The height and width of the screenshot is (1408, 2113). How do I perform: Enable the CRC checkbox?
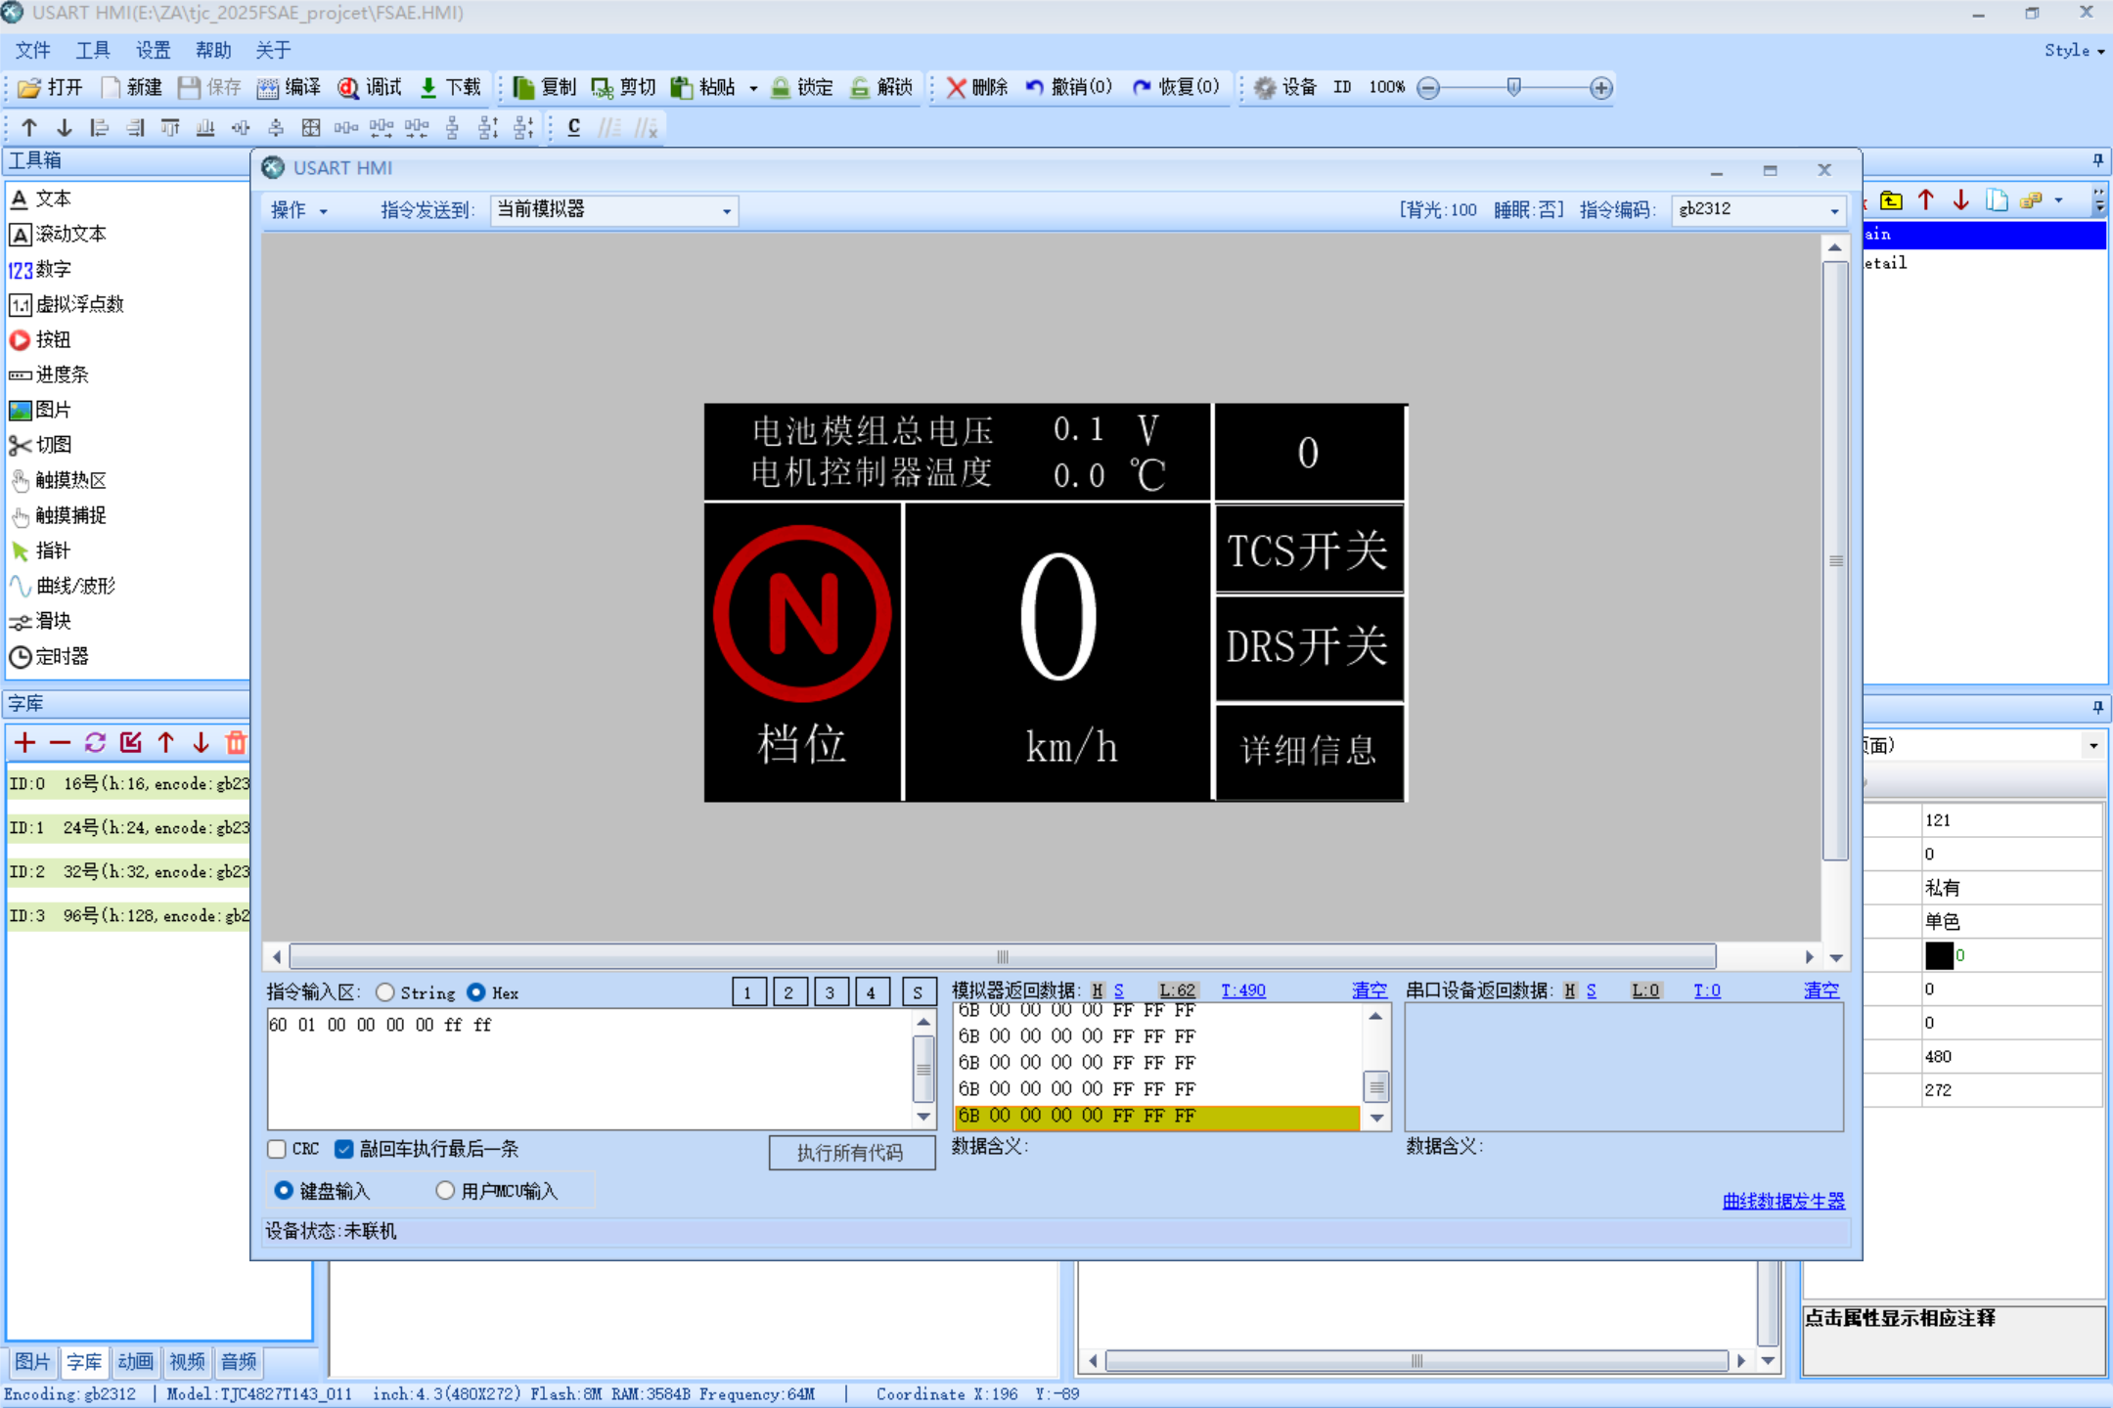278,1149
